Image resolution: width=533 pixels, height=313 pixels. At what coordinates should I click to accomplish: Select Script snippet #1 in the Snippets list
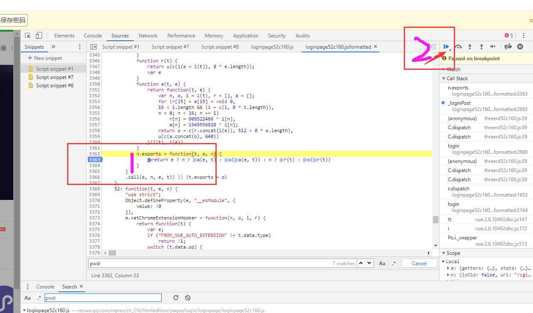pos(53,69)
